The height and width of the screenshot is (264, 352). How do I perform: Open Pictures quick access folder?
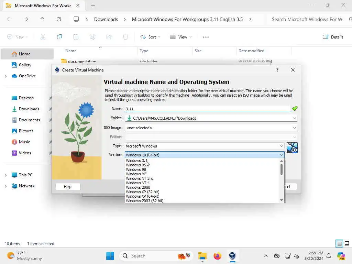[26, 131]
